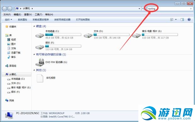195x122 pixels.
Task: Collapse the 硬盘 (4) group
Action: tap(34, 26)
